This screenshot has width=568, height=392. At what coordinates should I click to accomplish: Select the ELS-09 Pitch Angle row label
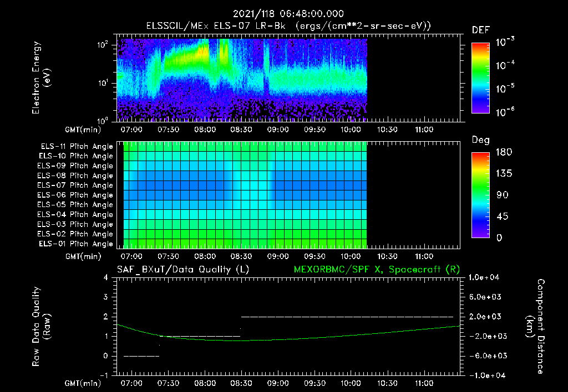[x=75, y=166]
